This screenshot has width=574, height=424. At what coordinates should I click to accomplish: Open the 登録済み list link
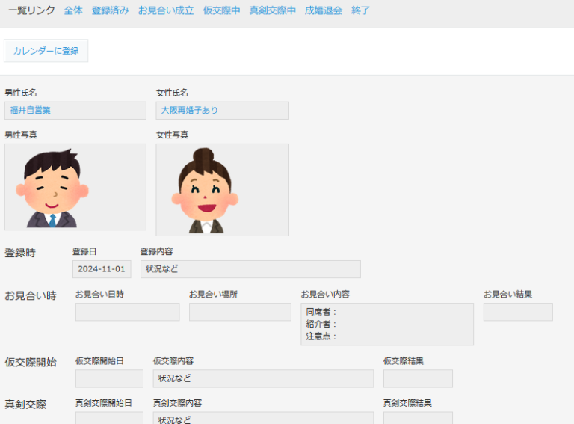(x=110, y=11)
